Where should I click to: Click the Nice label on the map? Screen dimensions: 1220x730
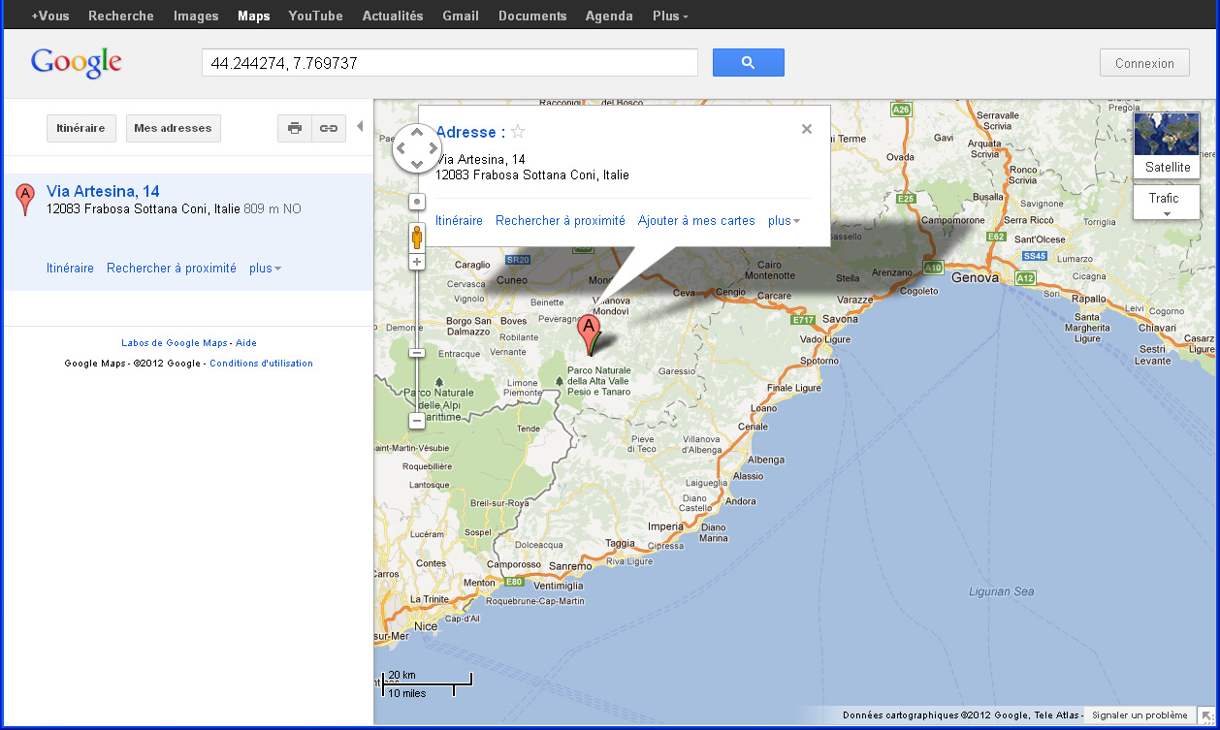[x=425, y=626]
